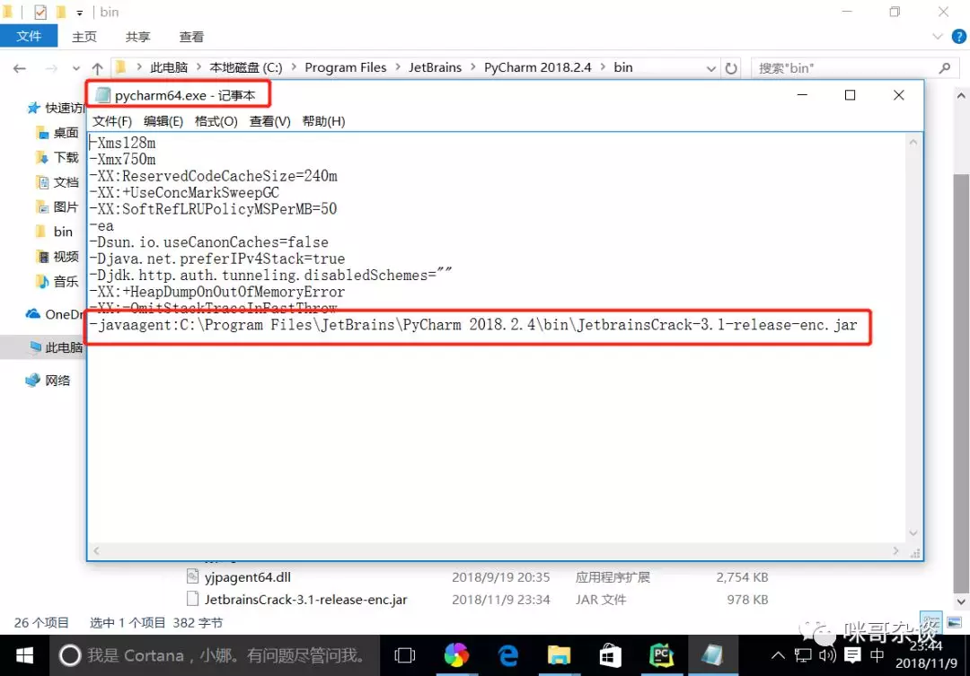This screenshot has height=676, width=970.
Task: Expand chevron after Program Files in path
Action: point(397,67)
